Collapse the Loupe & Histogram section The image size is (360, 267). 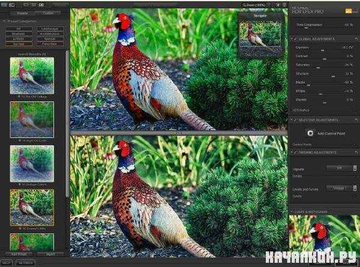292,212
